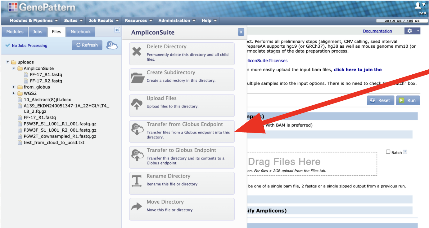Viewport: 429px width, 228px height.
Task: Click the Refresh button
Action: coord(87,45)
